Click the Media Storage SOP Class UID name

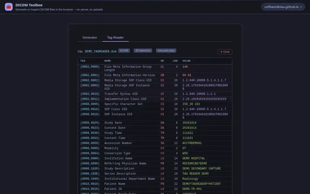(128, 81)
